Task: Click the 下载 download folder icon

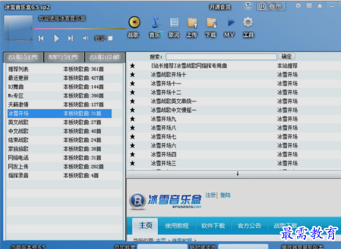Action: click(212, 23)
